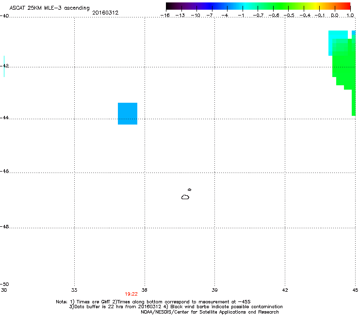Click the latitude label -42

coord(4,66)
